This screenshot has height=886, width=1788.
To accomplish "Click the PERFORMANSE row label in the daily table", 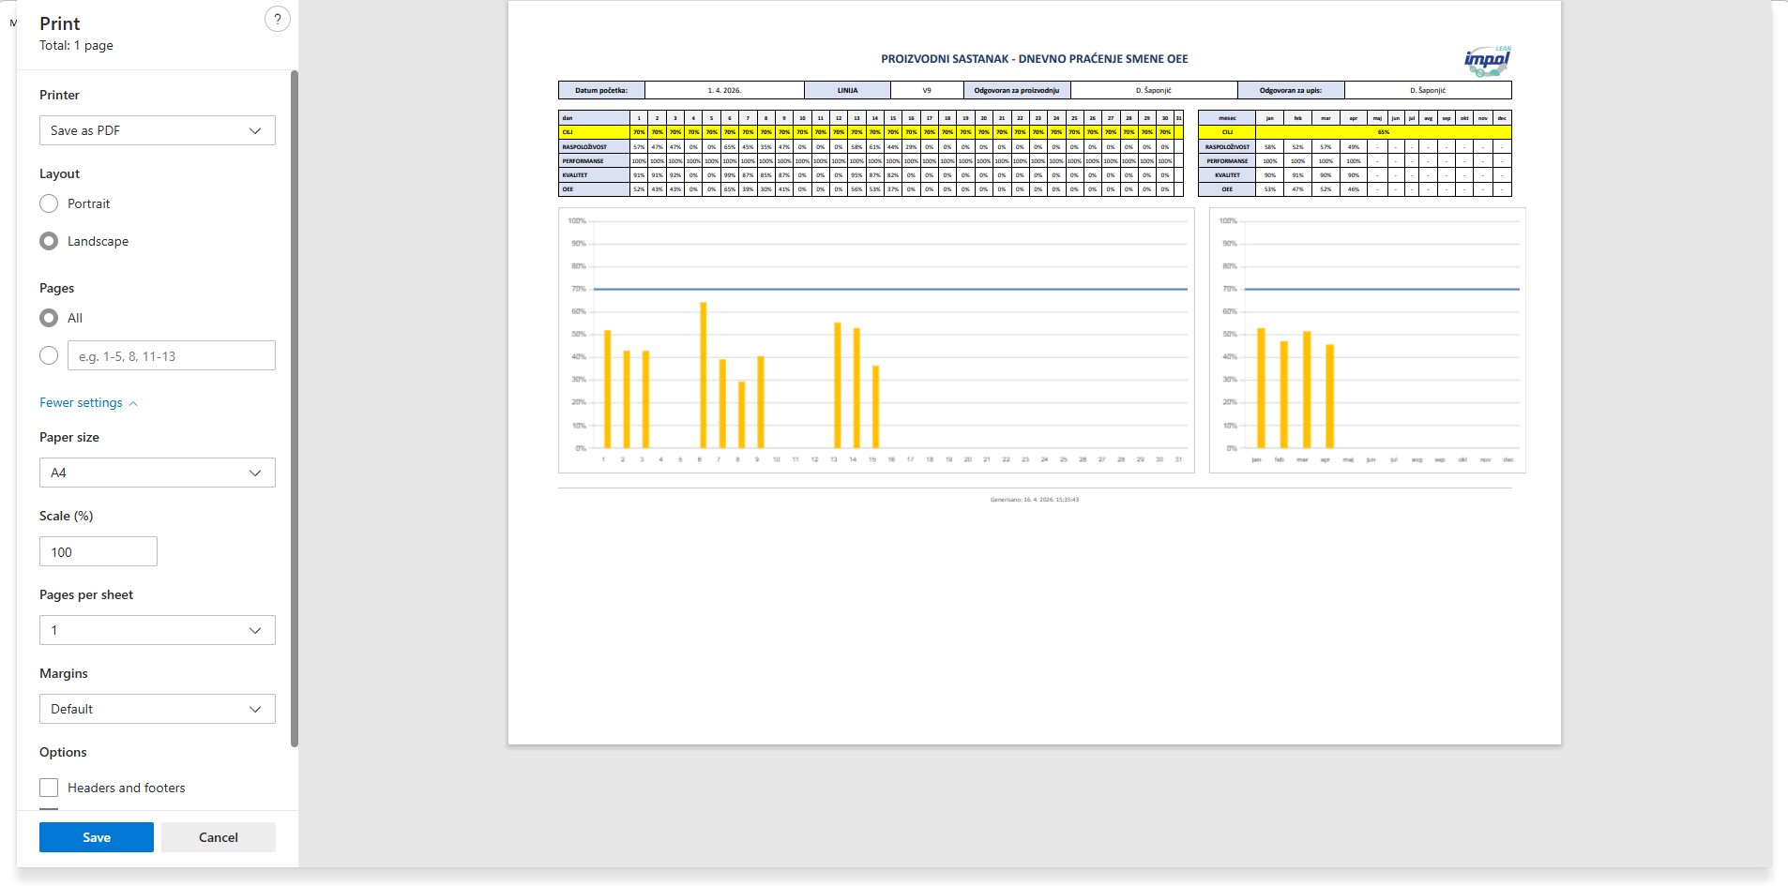I will tap(594, 161).
